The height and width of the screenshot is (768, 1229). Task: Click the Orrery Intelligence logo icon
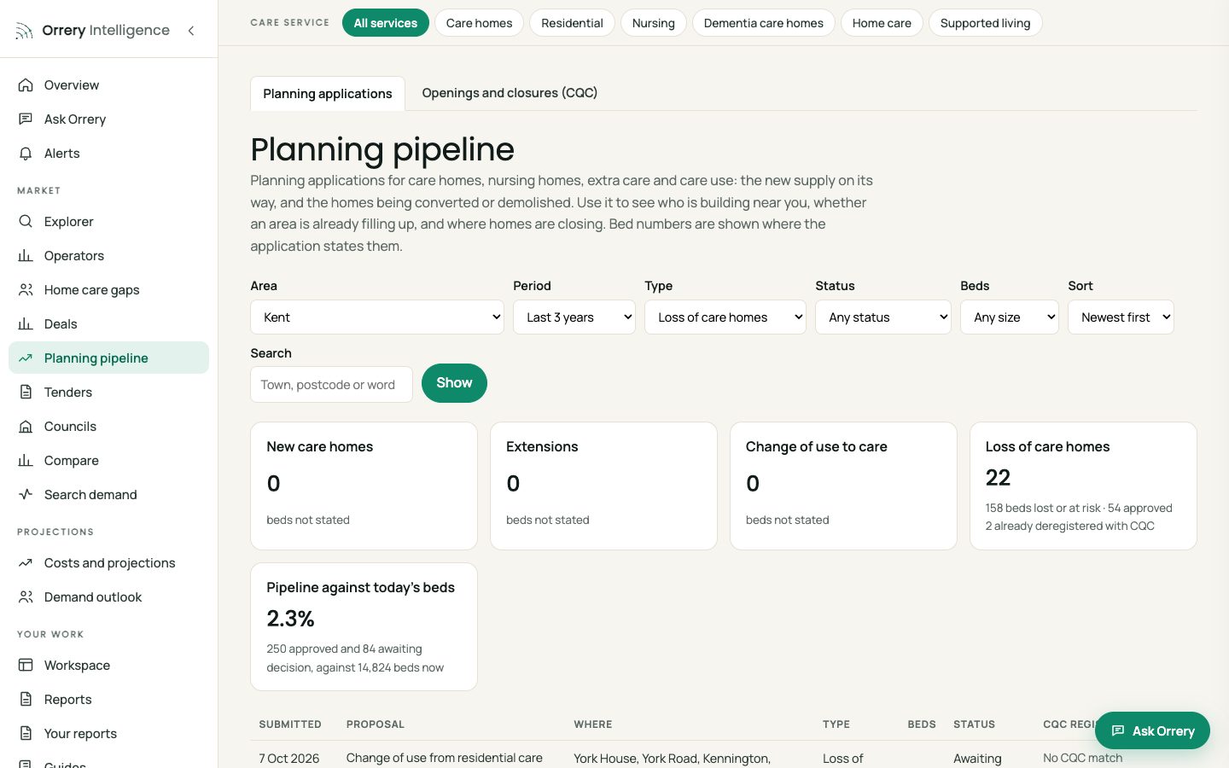pos(25,32)
